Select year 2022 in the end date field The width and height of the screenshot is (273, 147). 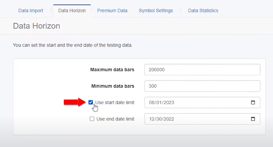pyautogui.click(x=168, y=119)
